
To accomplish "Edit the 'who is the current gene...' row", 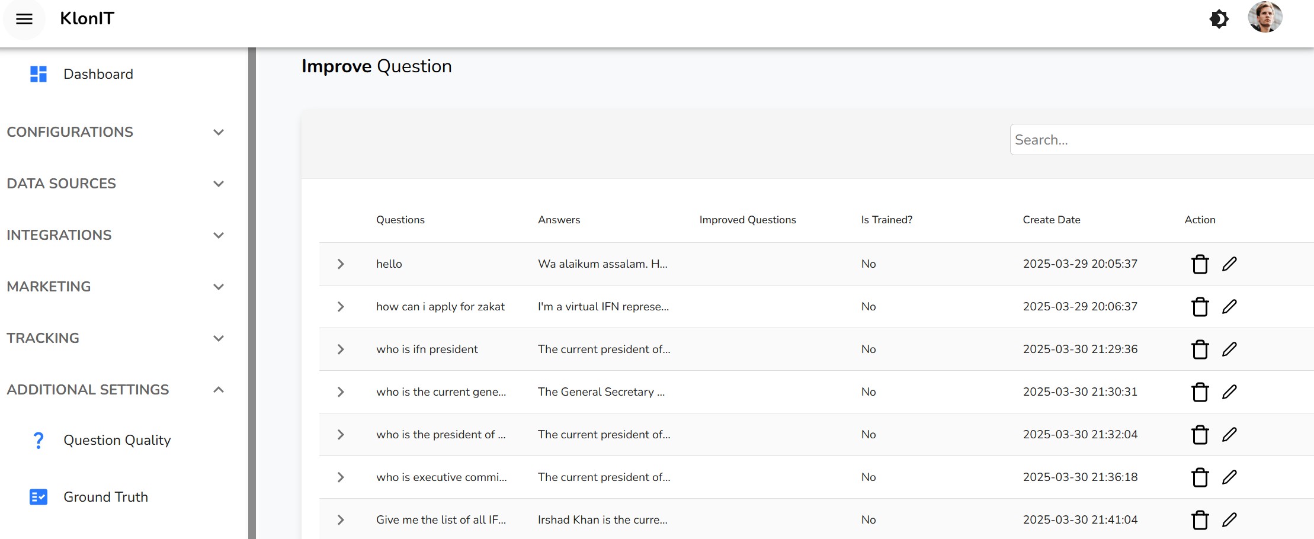I will point(1229,392).
